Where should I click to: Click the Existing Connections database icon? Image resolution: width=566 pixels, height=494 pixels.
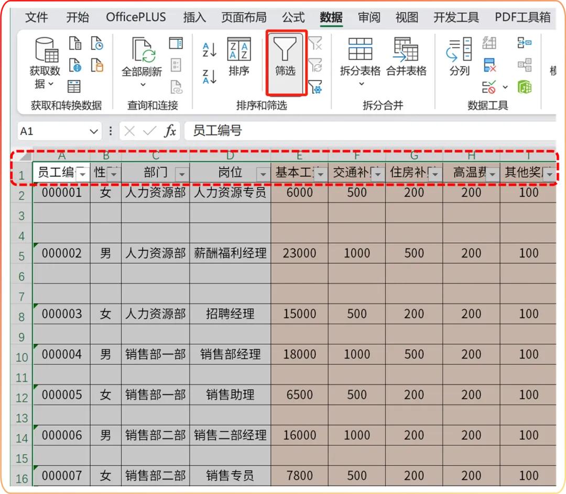point(97,65)
